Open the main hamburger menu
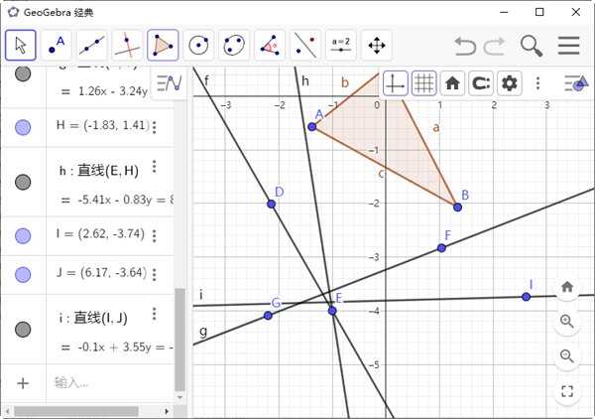 pos(568,46)
